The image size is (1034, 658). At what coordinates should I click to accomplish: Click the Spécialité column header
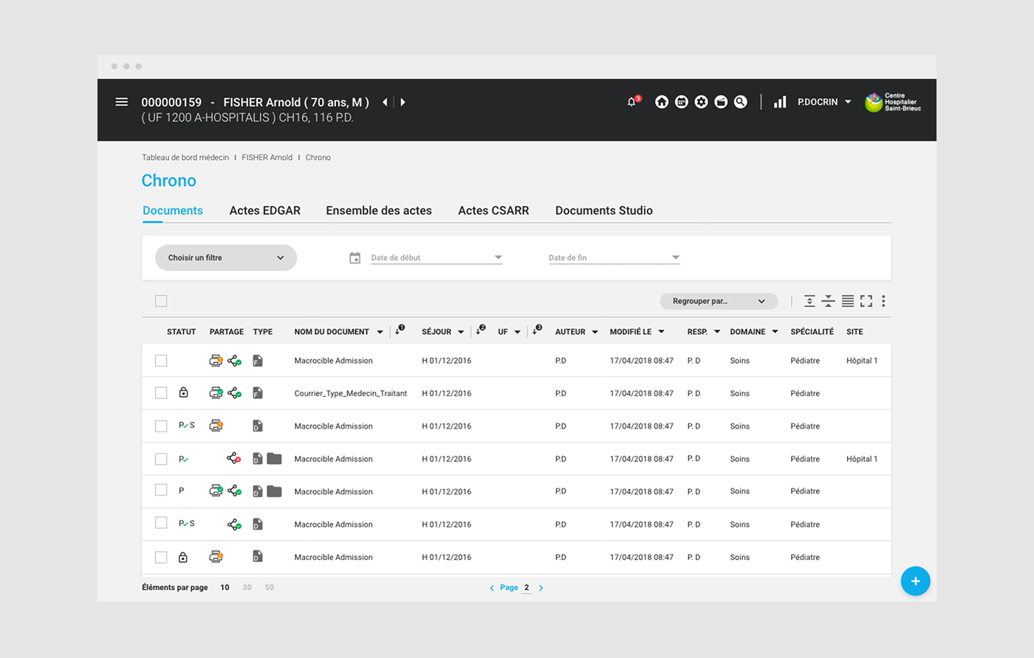coord(812,332)
